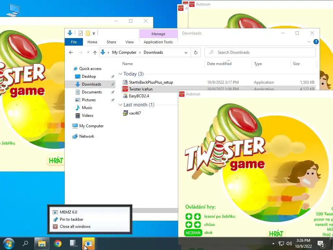Open the Share ribbon tab

coord(111,42)
